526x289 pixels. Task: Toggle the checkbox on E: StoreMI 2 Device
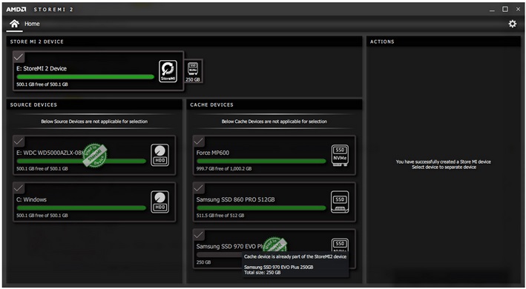click(x=19, y=57)
